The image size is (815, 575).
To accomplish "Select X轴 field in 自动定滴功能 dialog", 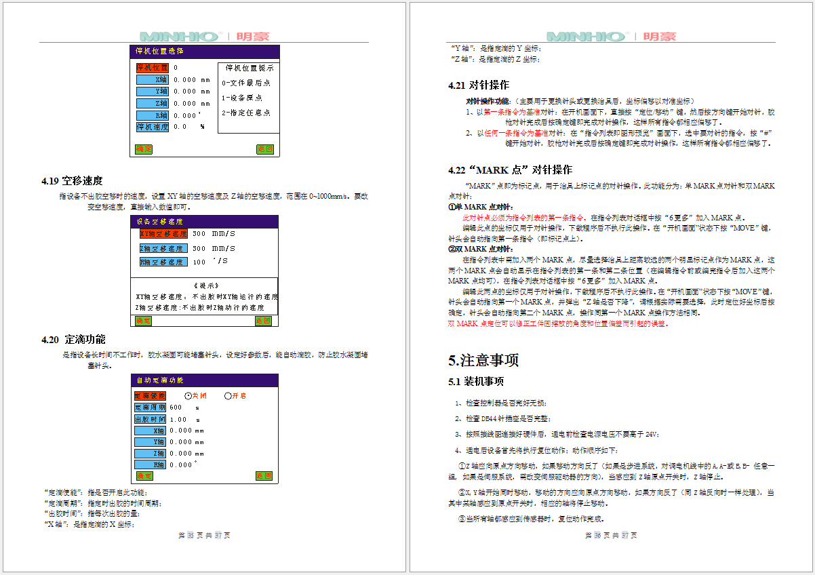I will click(x=150, y=431).
